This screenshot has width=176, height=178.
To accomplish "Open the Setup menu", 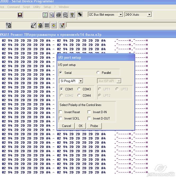I will tap(47, 7).
